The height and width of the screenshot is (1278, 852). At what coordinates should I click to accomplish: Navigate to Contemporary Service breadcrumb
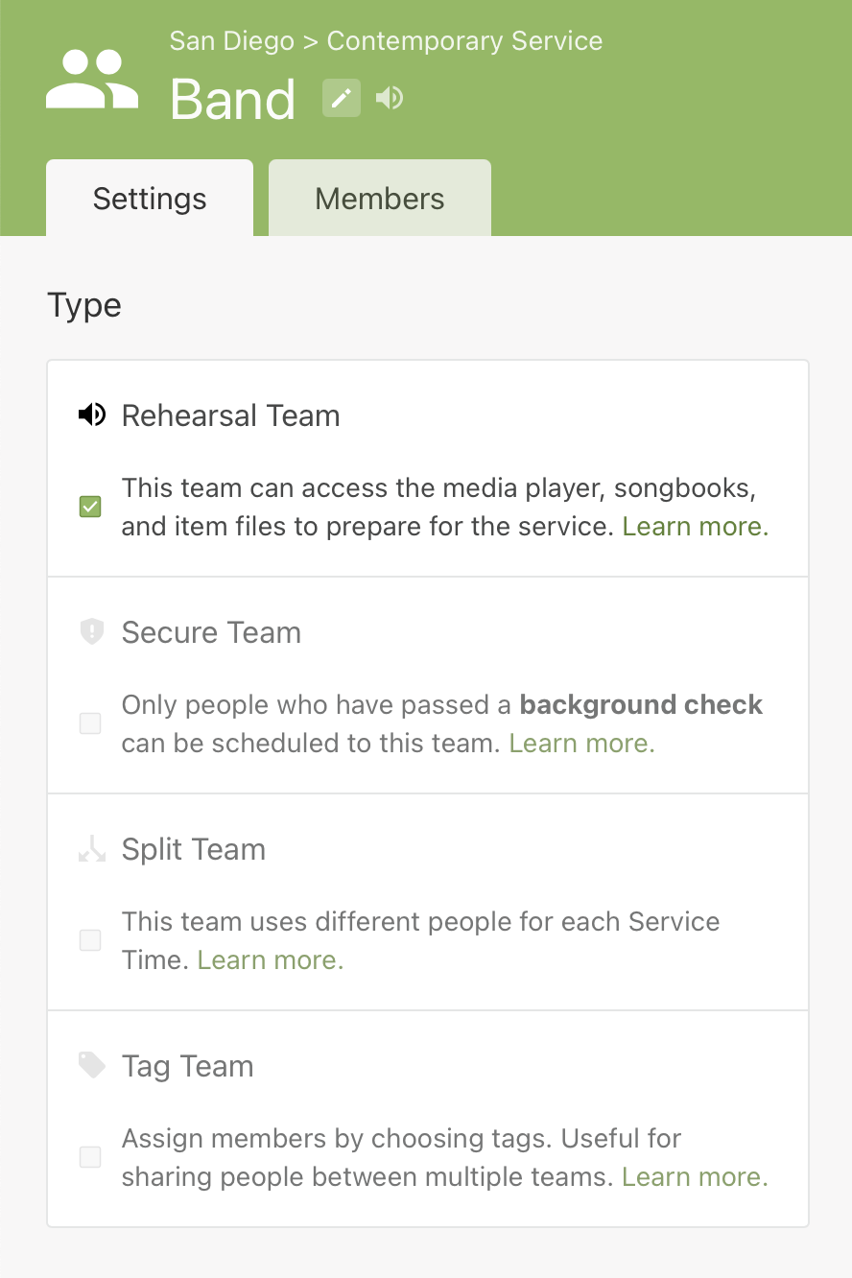pos(465,41)
